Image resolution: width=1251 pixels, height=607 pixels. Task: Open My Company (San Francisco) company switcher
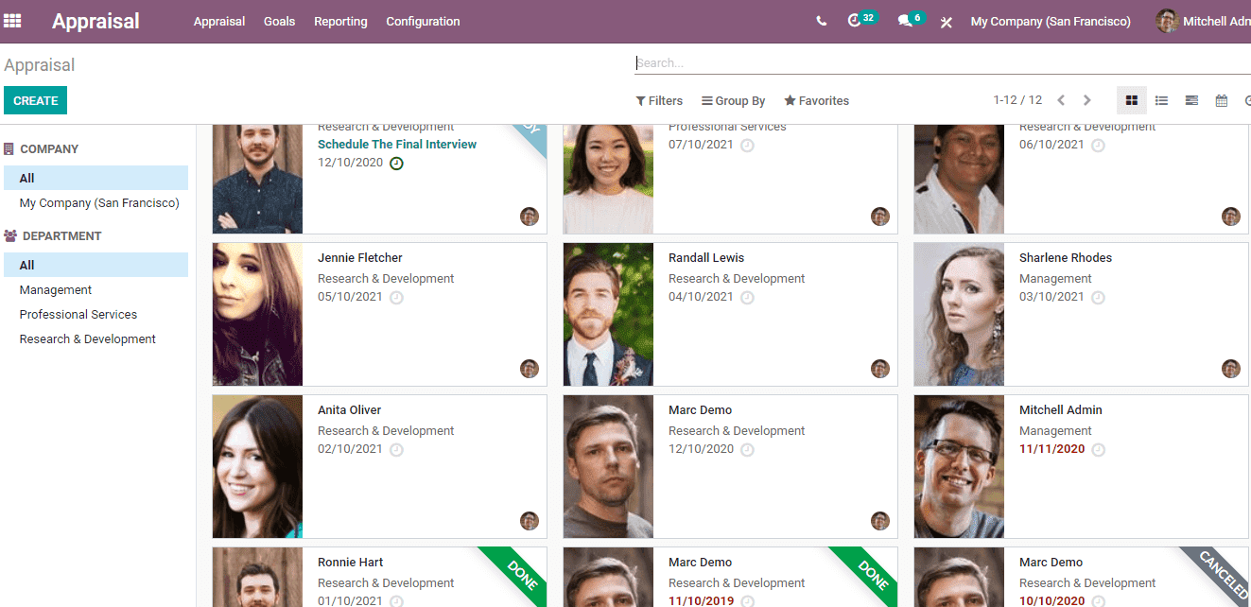[x=1051, y=21]
